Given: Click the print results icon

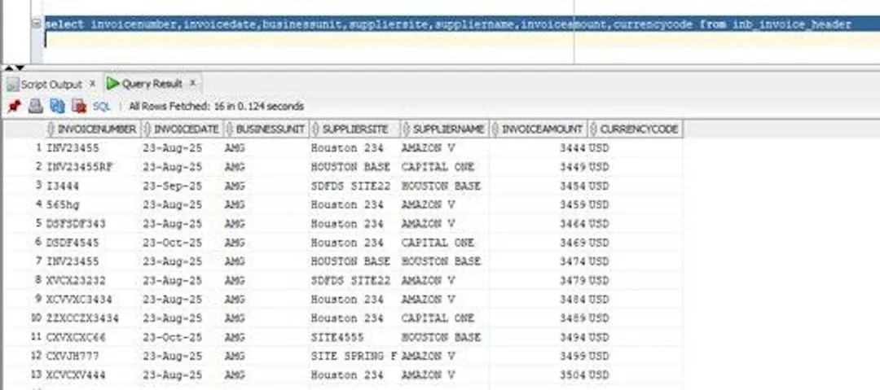Looking at the screenshot, I should coord(36,106).
